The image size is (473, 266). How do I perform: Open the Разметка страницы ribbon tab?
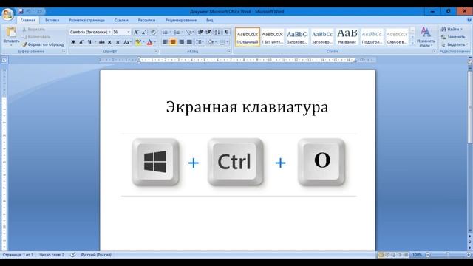(86, 20)
